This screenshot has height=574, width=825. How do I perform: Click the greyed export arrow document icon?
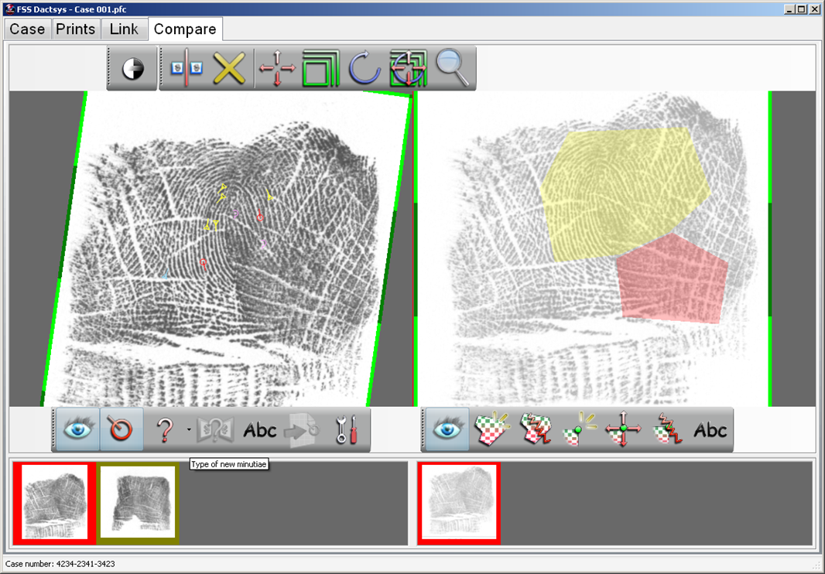(302, 430)
